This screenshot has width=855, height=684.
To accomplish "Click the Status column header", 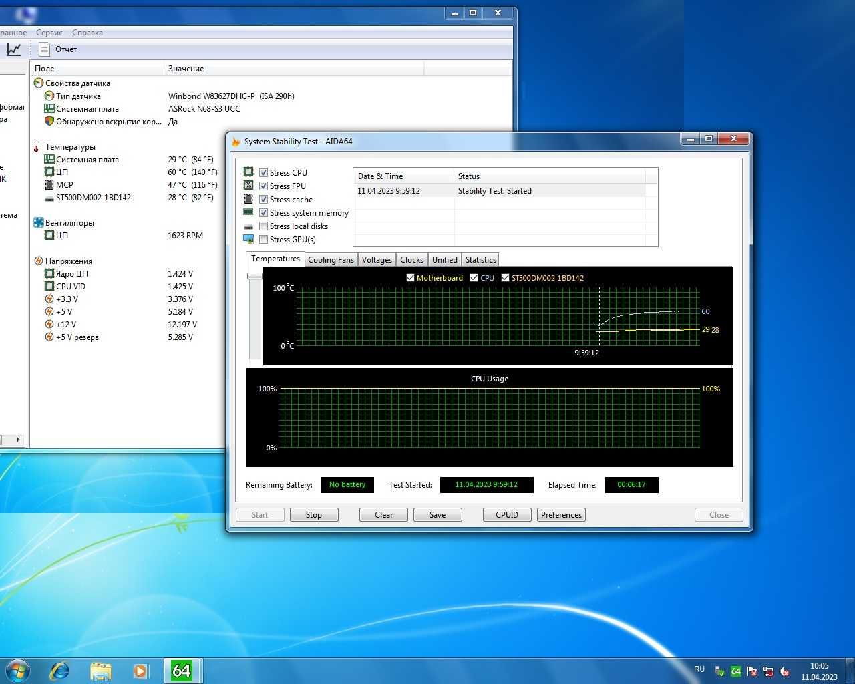I will pos(549,176).
